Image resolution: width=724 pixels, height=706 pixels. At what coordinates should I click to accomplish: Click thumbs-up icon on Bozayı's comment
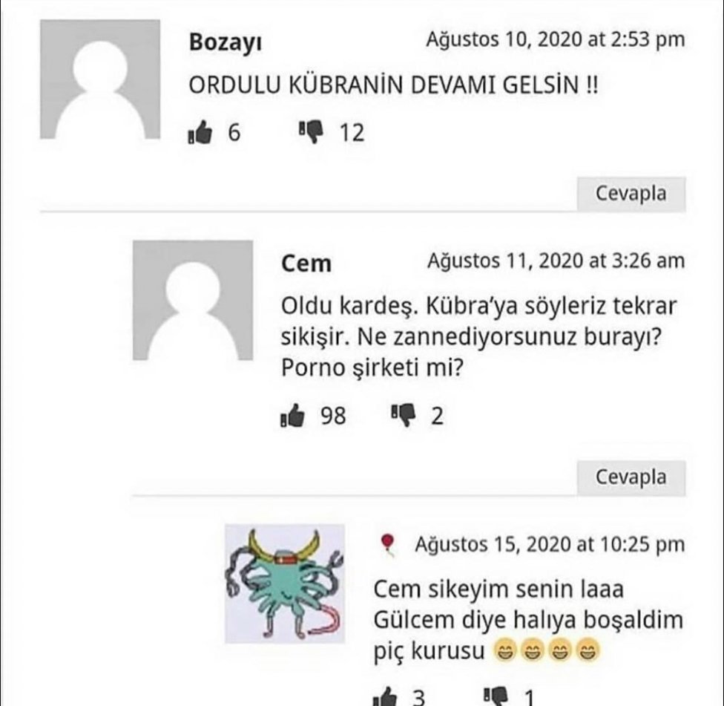coord(200,133)
